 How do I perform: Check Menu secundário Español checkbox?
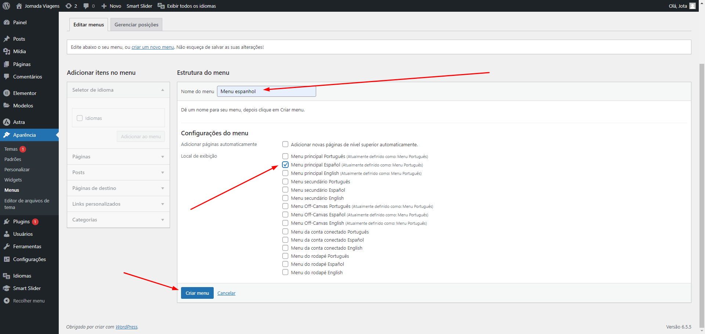pos(285,190)
